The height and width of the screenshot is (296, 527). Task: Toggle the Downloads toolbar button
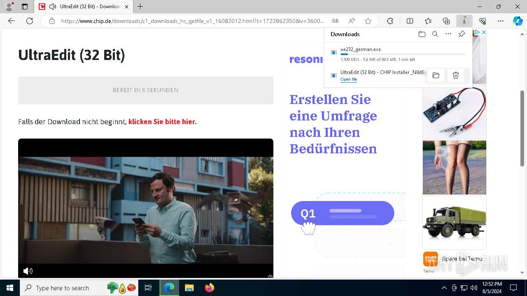pos(464,21)
